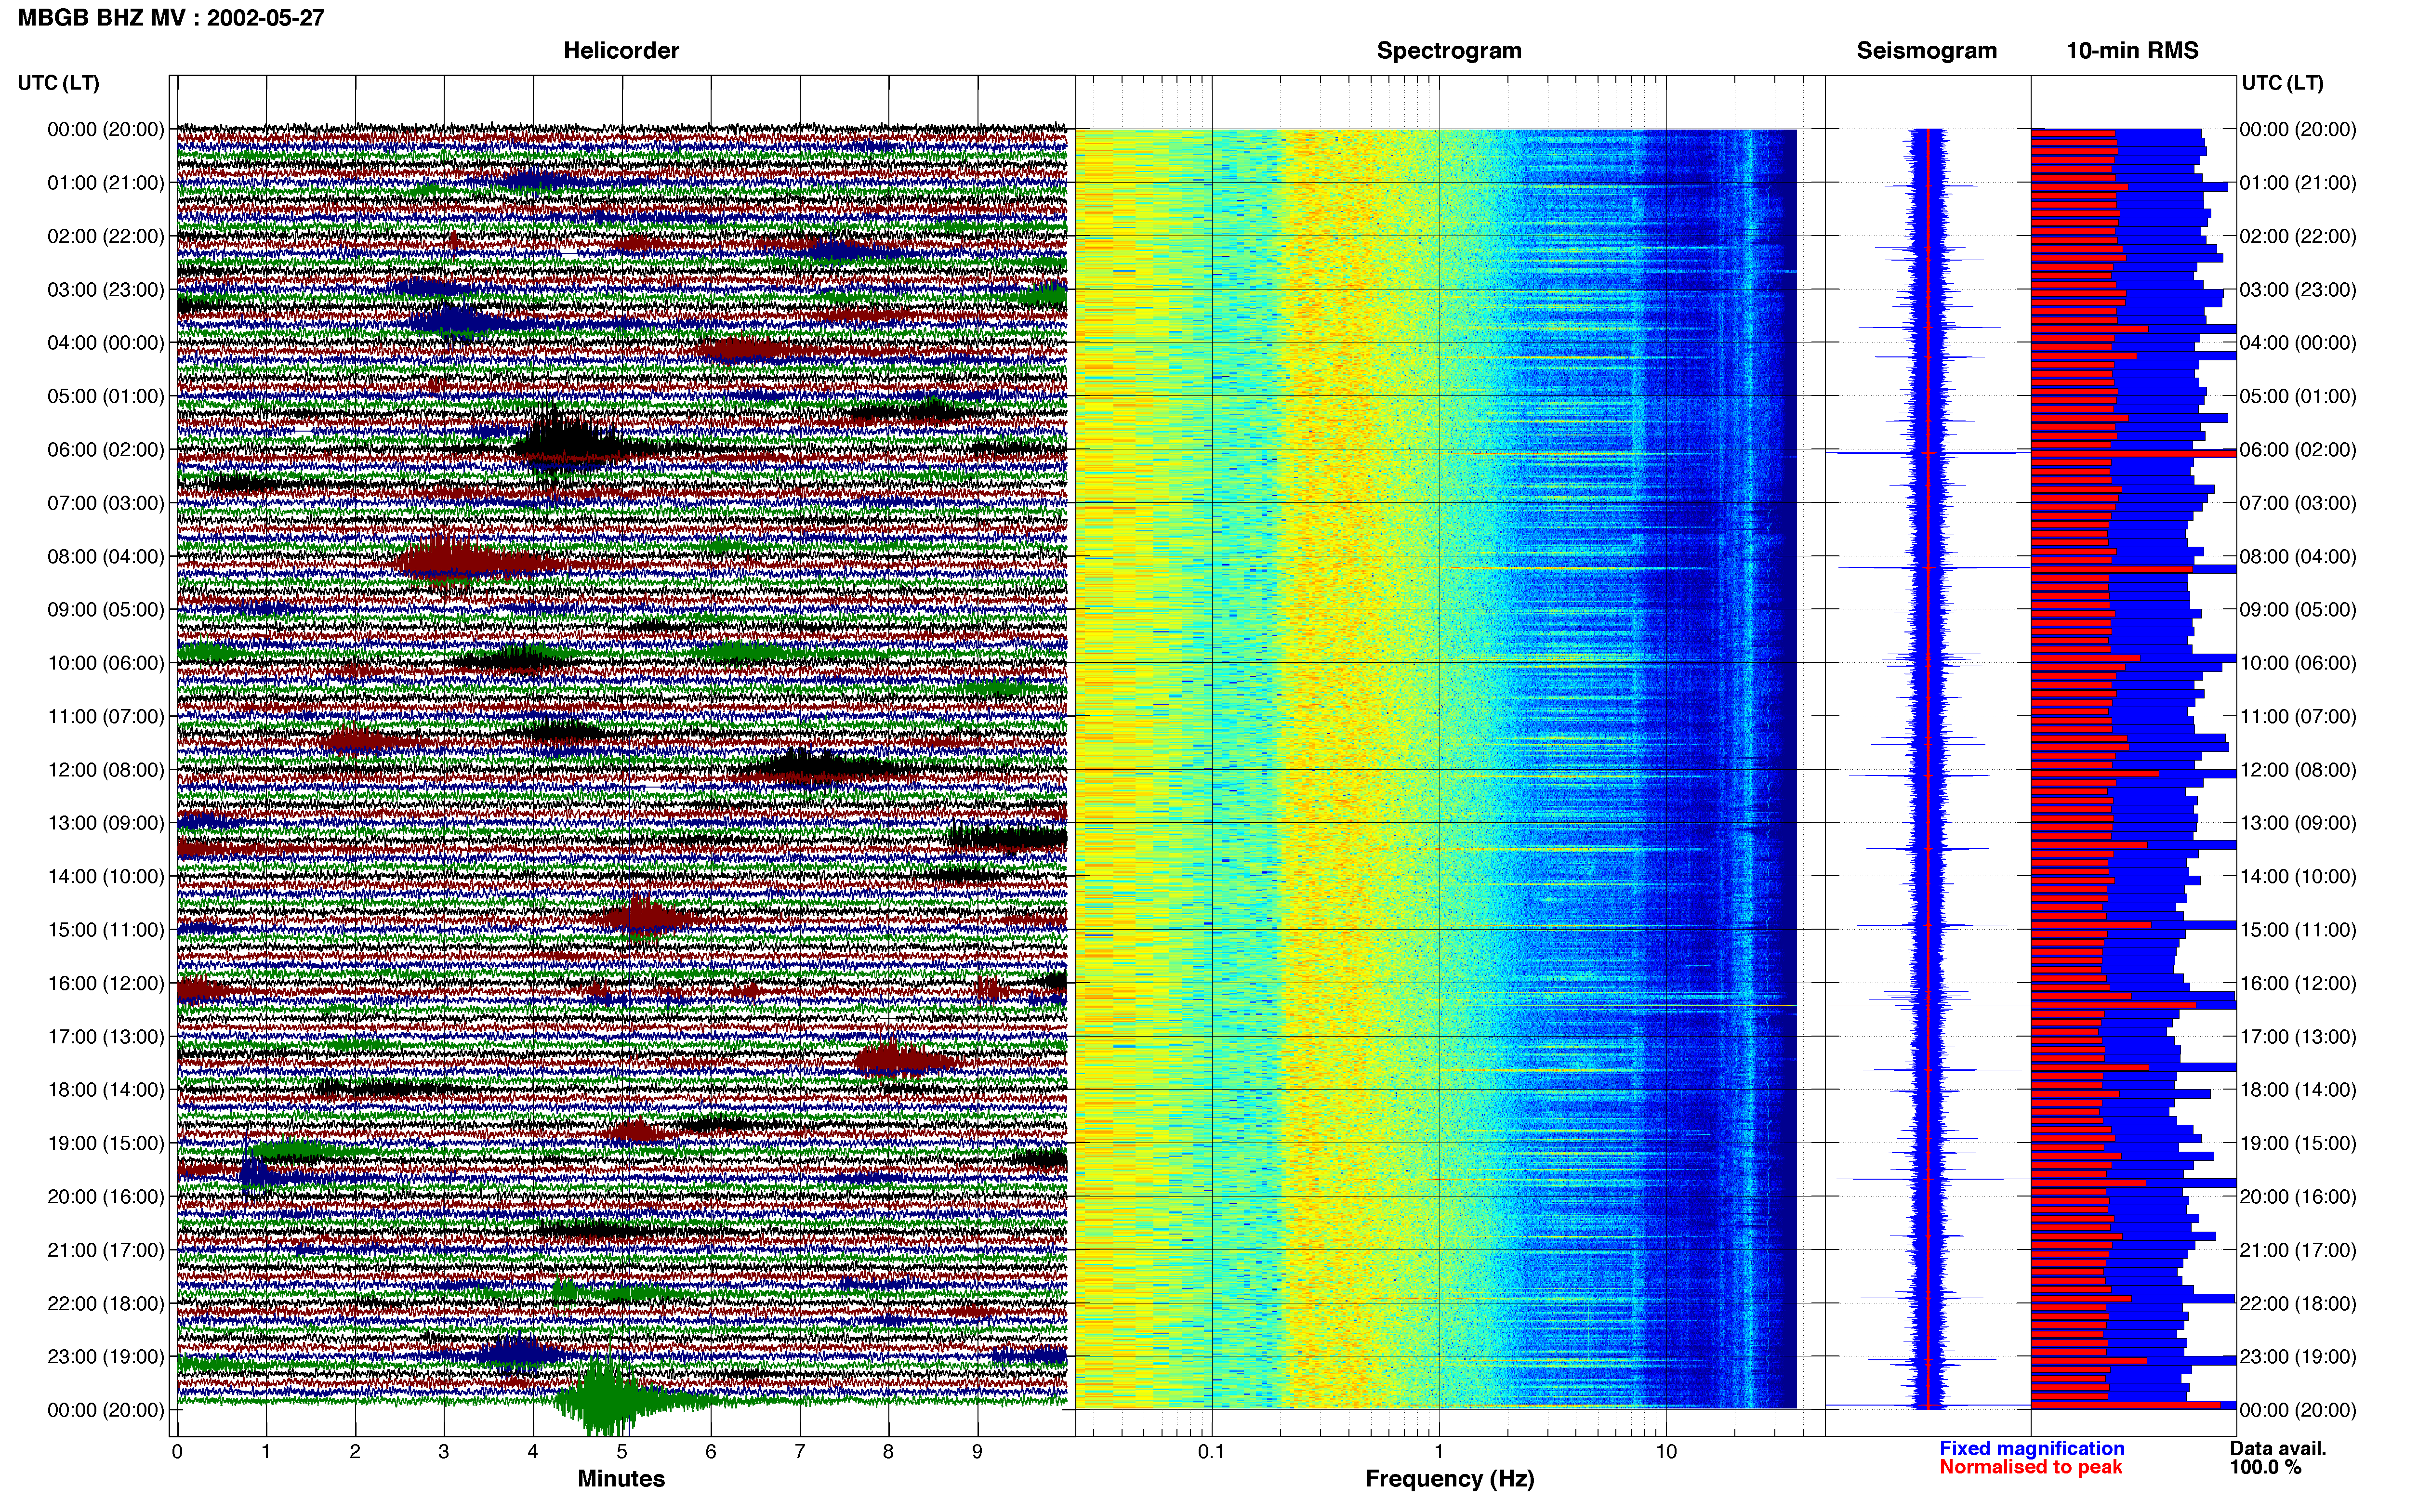
Task: Click '09:00 (05:00)' beside the RMS panel
Action: (x=2298, y=609)
